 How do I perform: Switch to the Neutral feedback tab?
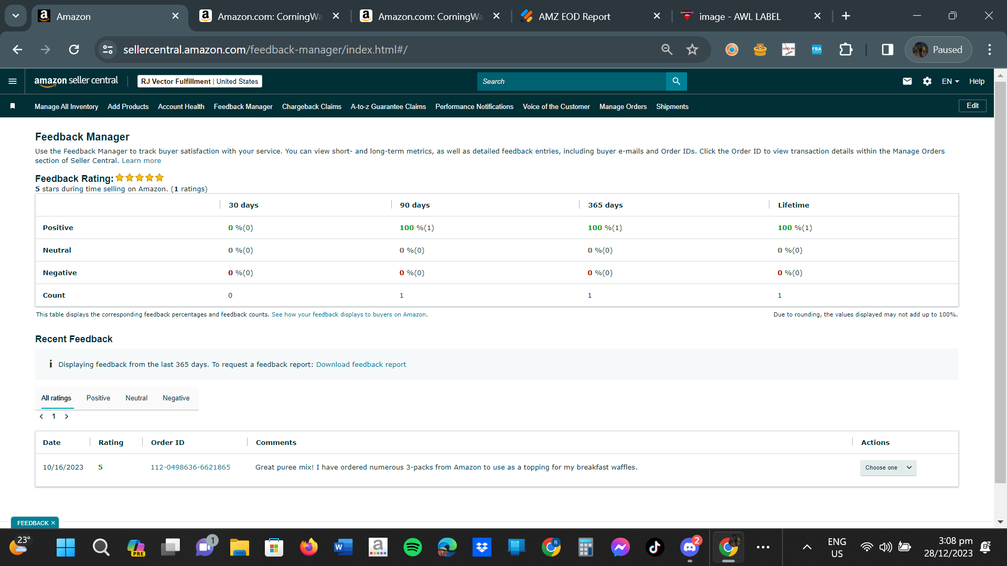(136, 398)
